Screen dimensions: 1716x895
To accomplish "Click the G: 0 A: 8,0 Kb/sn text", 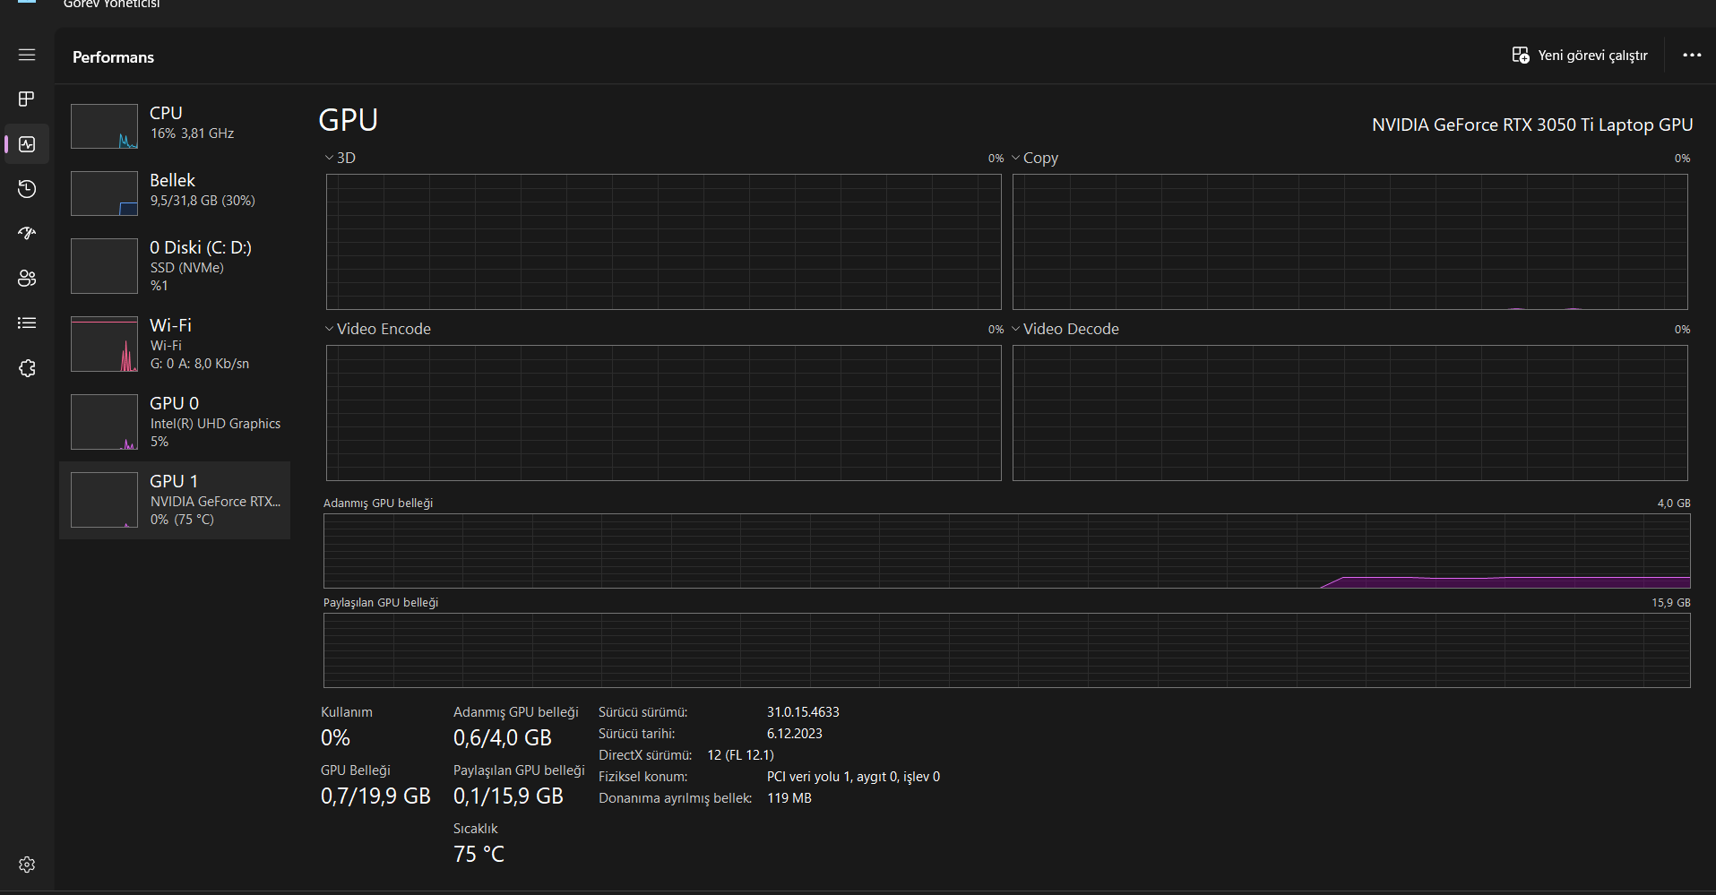I will [x=200, y=364].
